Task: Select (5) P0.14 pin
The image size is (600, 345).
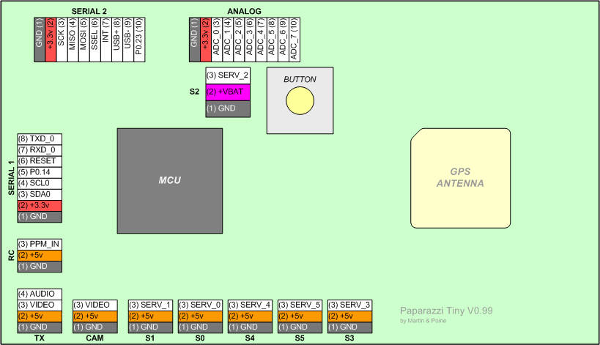Action: (x=40, y=172)
